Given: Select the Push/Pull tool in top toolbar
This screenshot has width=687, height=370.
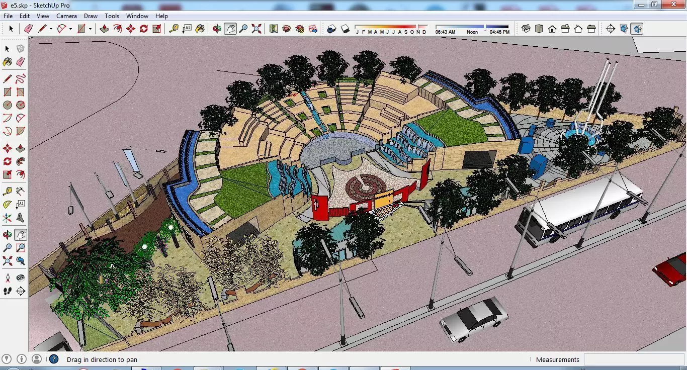Looking at the screenshot, I should [x=104, y=29].
